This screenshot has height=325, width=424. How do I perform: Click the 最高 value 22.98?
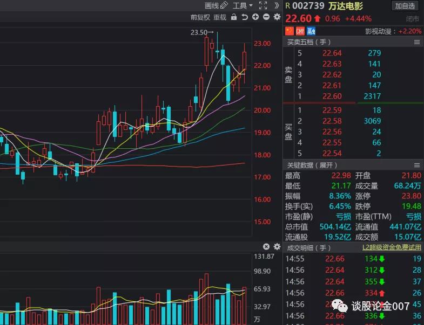pos(341,176)
